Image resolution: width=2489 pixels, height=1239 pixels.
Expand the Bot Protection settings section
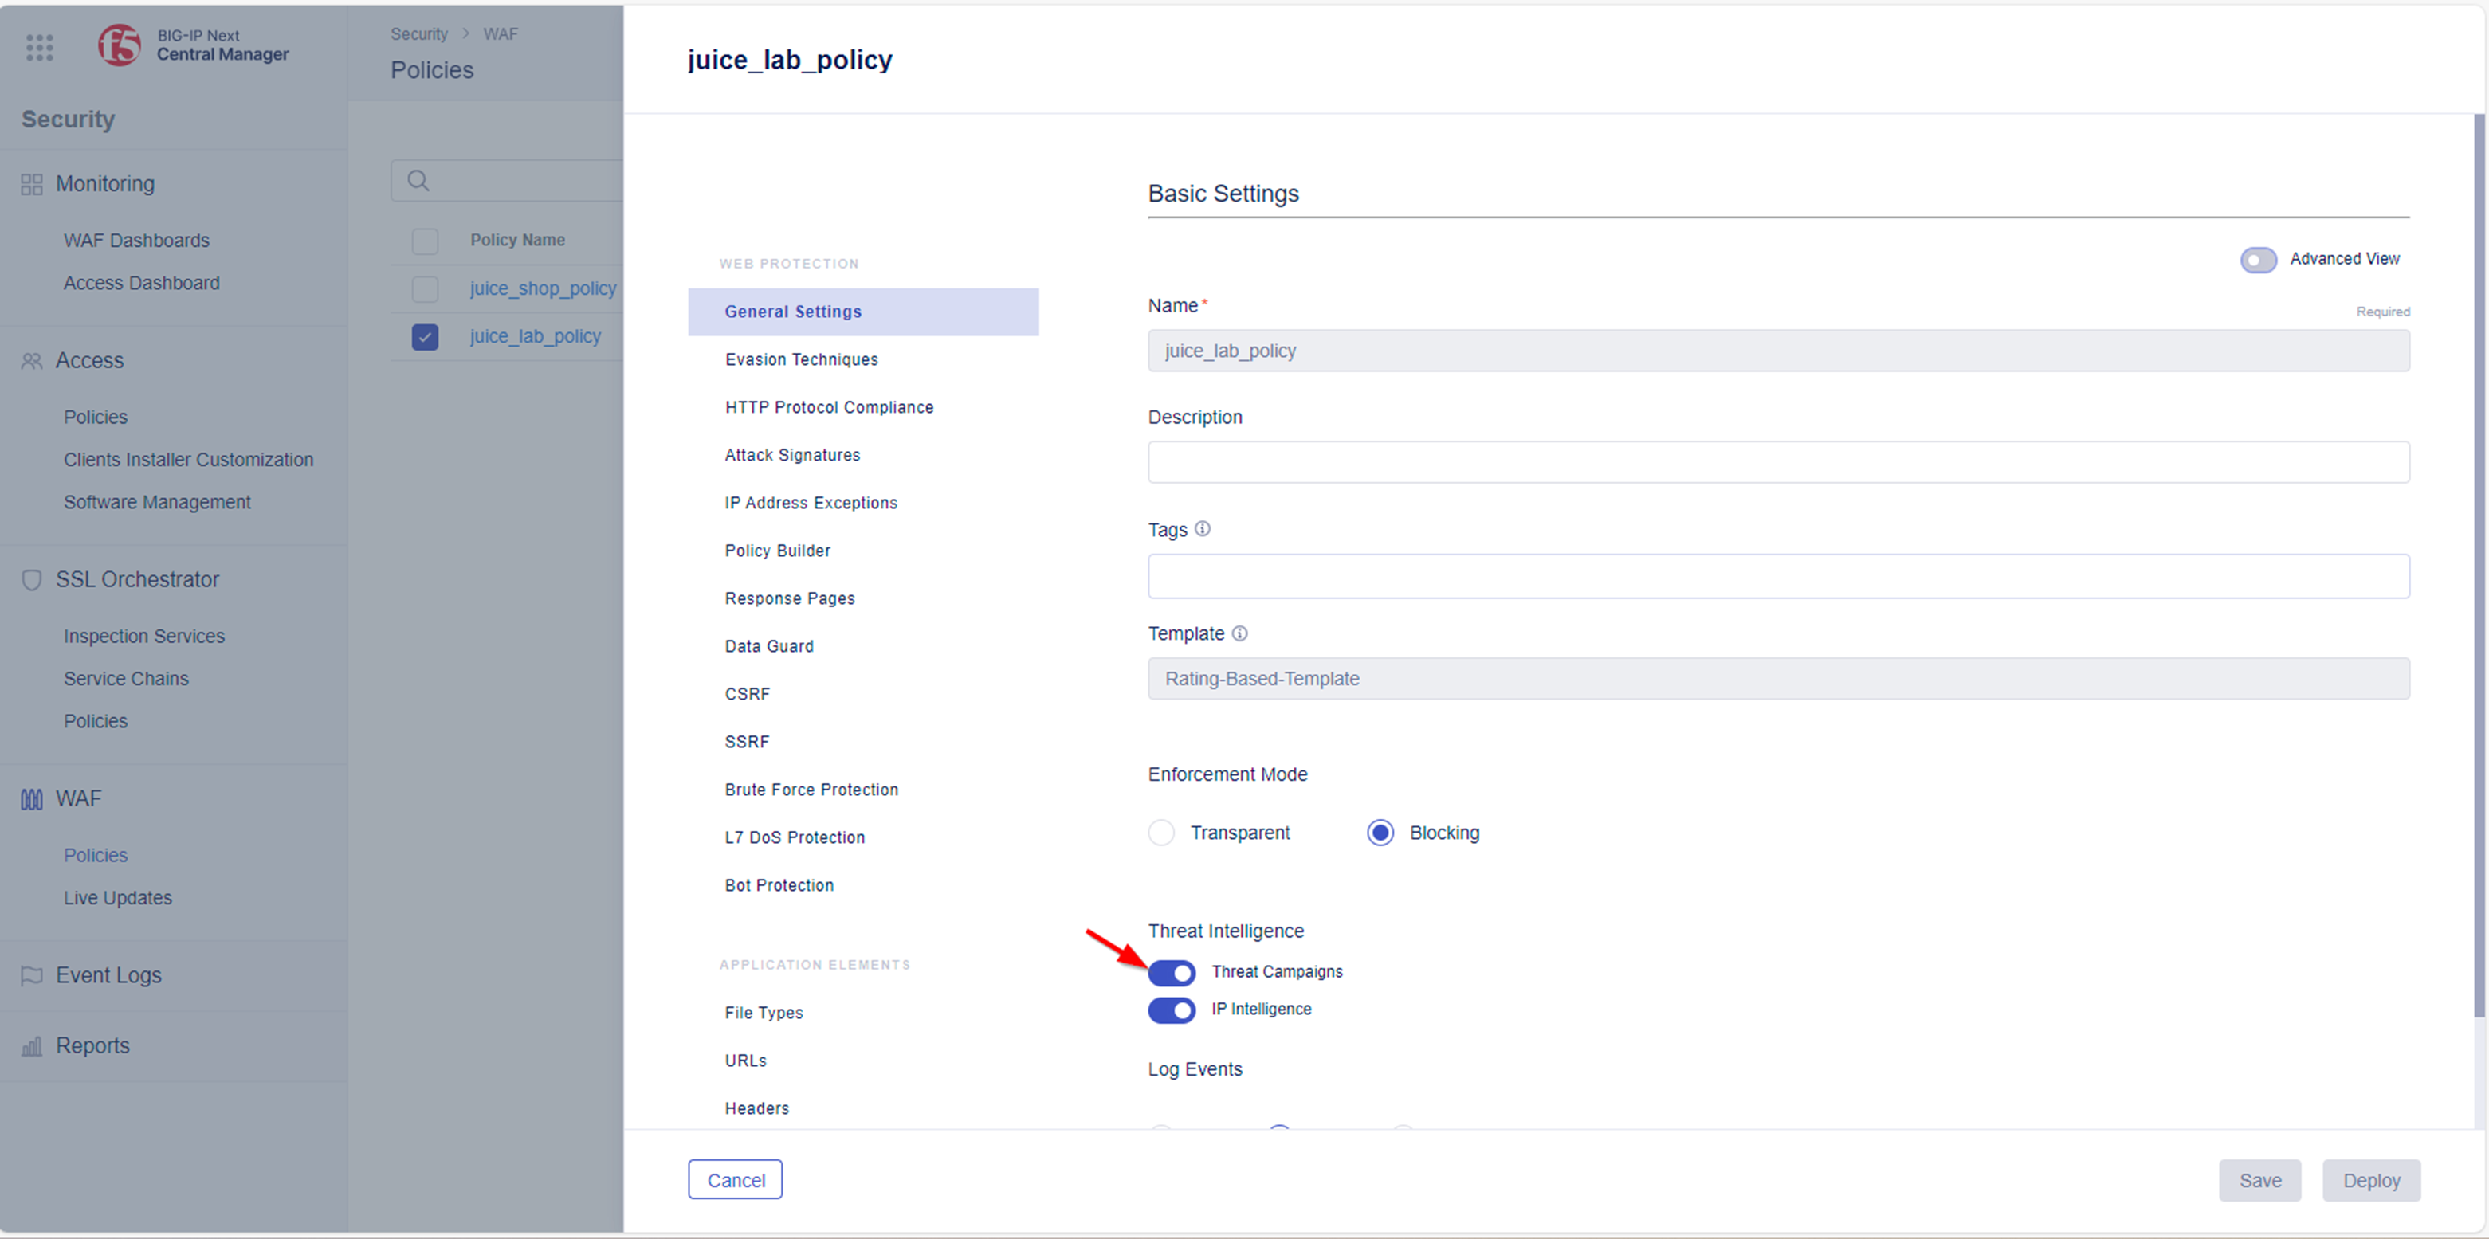[778, 885]
